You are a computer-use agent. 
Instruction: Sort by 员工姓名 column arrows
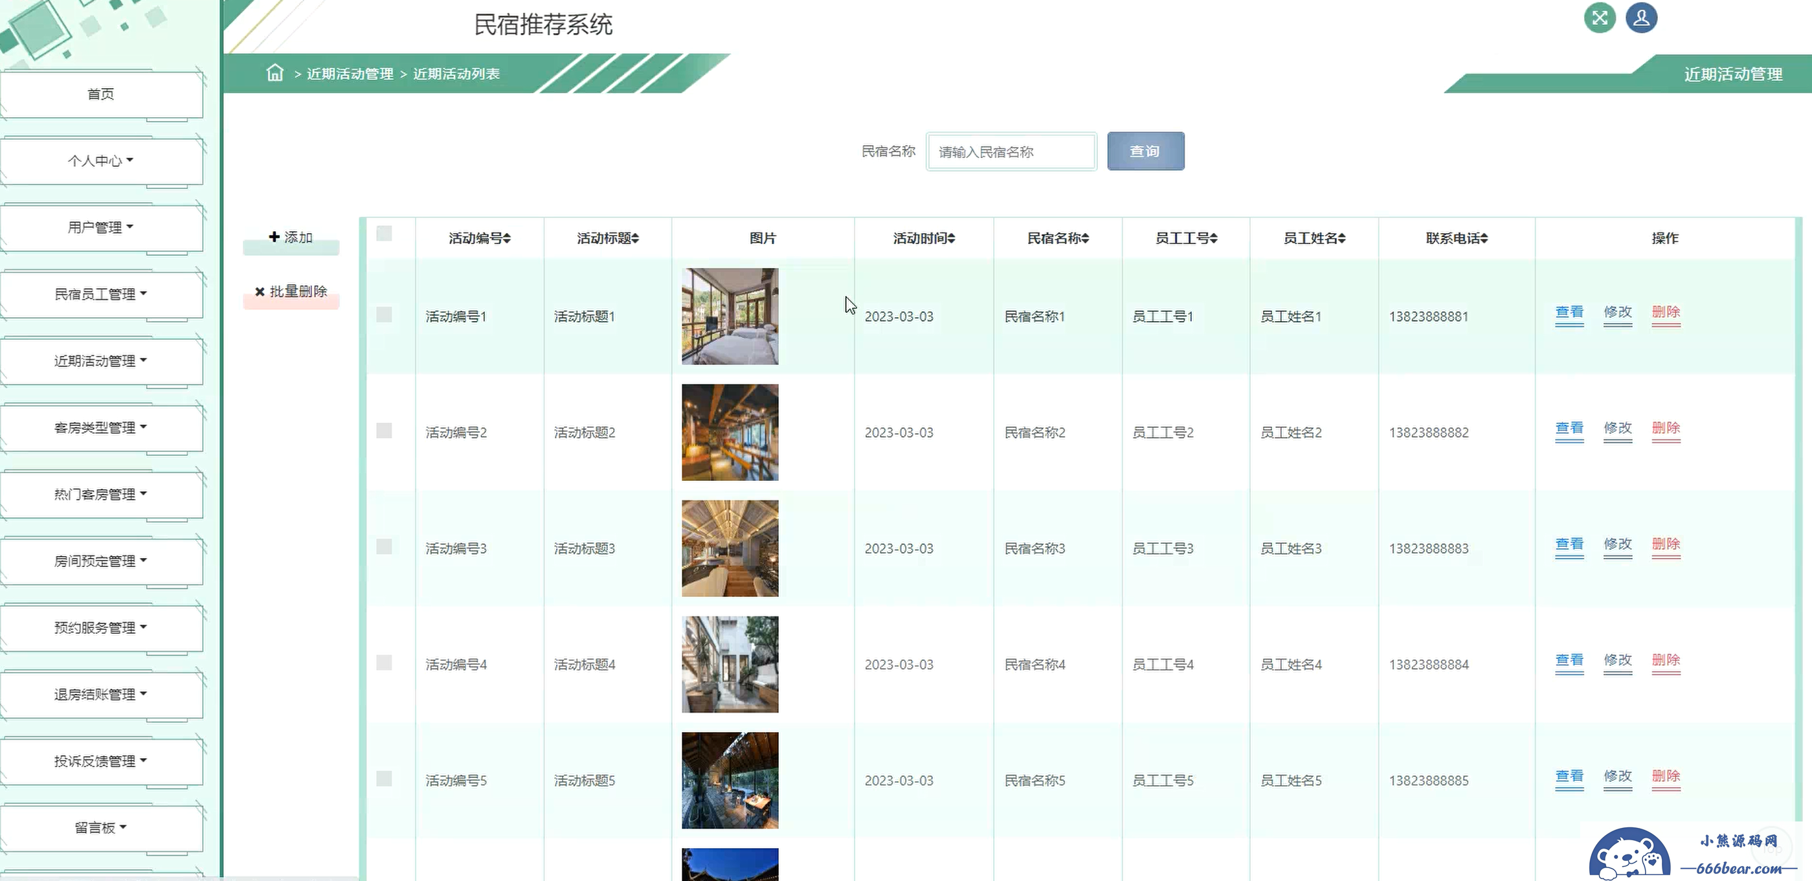tap(1341, 238)
